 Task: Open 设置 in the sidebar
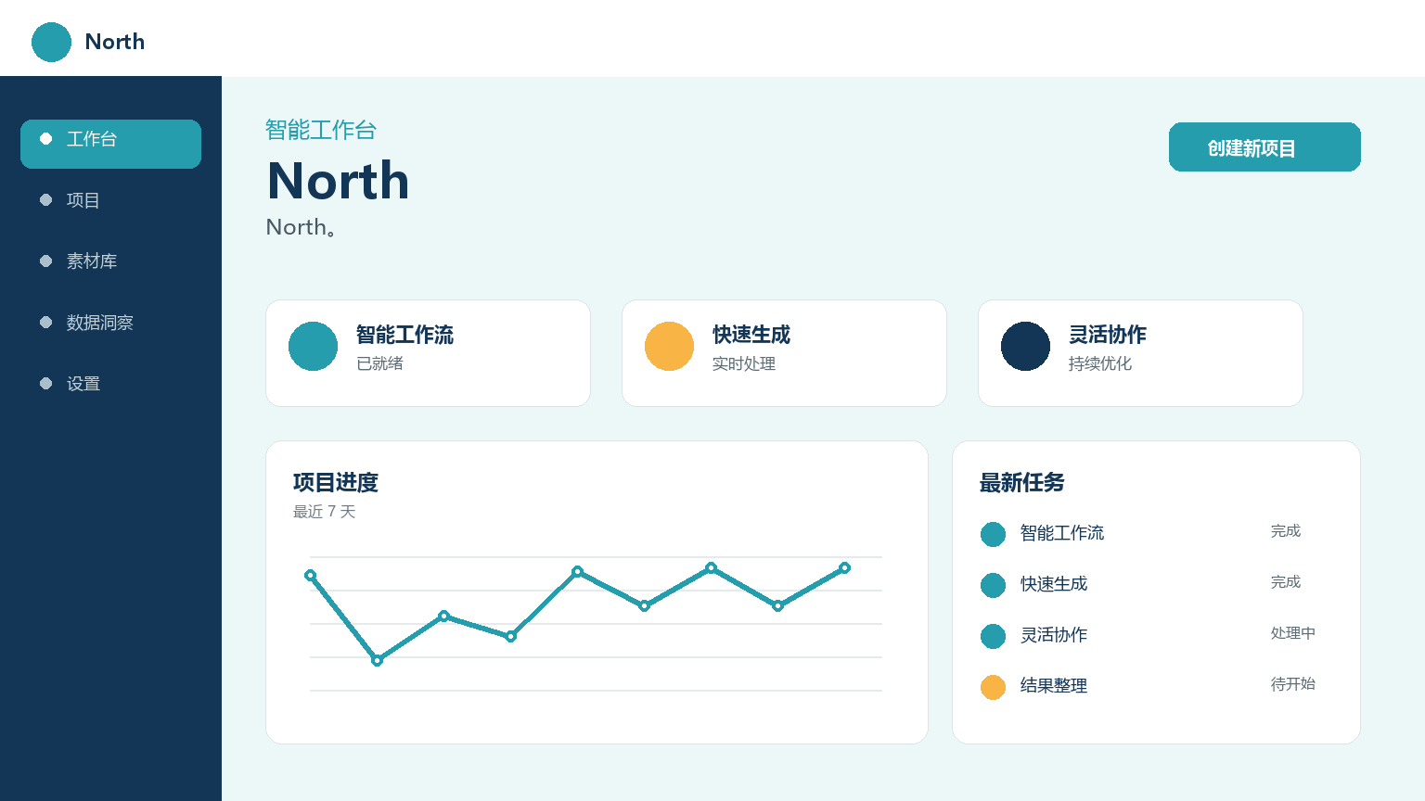tap(110, 384)
